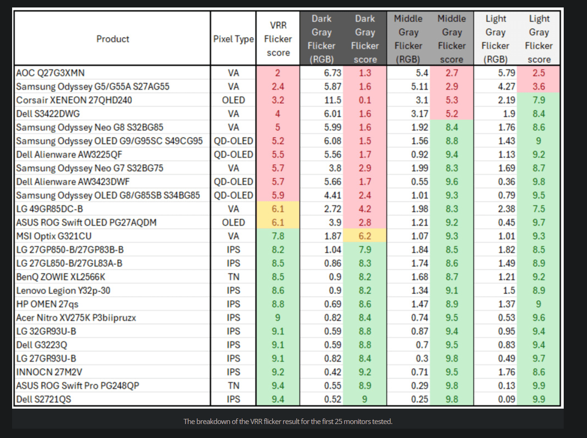Select VRR score "6.1" for LG 49GR85DC-B
Viewport: 587px width, 438px height.
click(278, 209)
